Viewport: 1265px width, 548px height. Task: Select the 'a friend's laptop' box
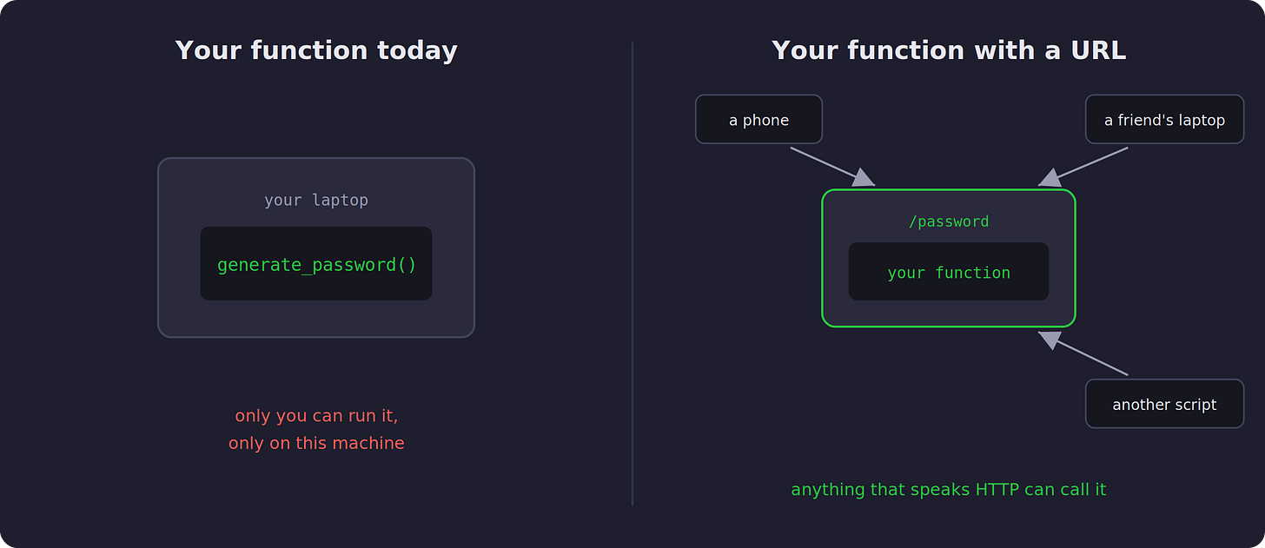click(x=1164, y=119)
